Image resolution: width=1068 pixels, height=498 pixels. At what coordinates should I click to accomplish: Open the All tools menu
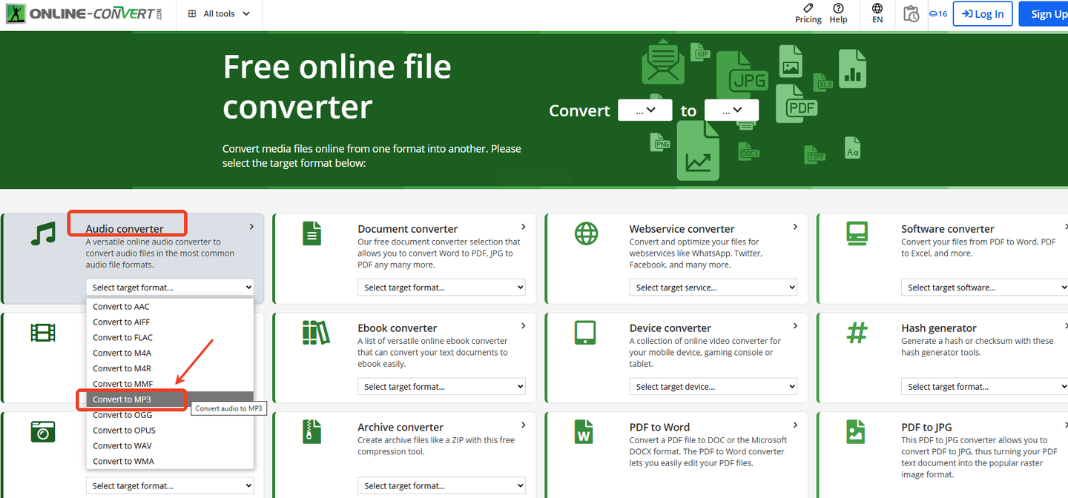[220, 13]
